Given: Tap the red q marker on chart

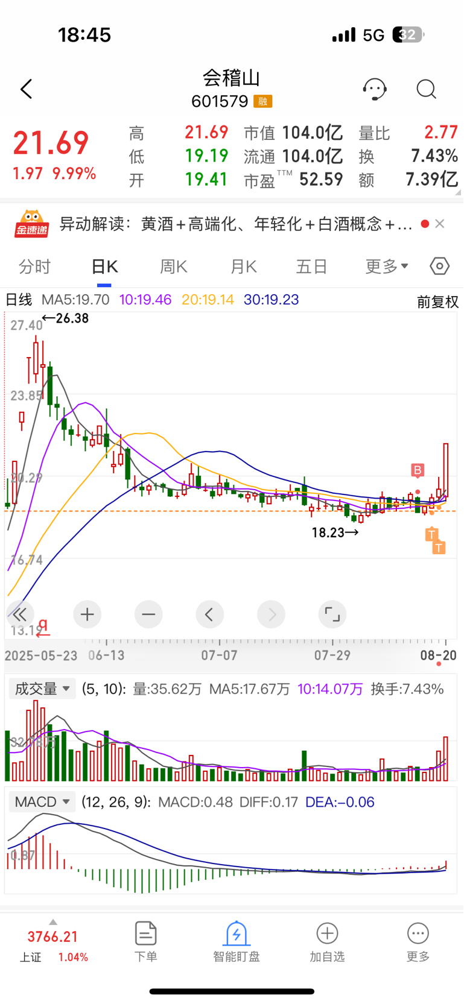Looking at the screenshot, I should point(43,627).
